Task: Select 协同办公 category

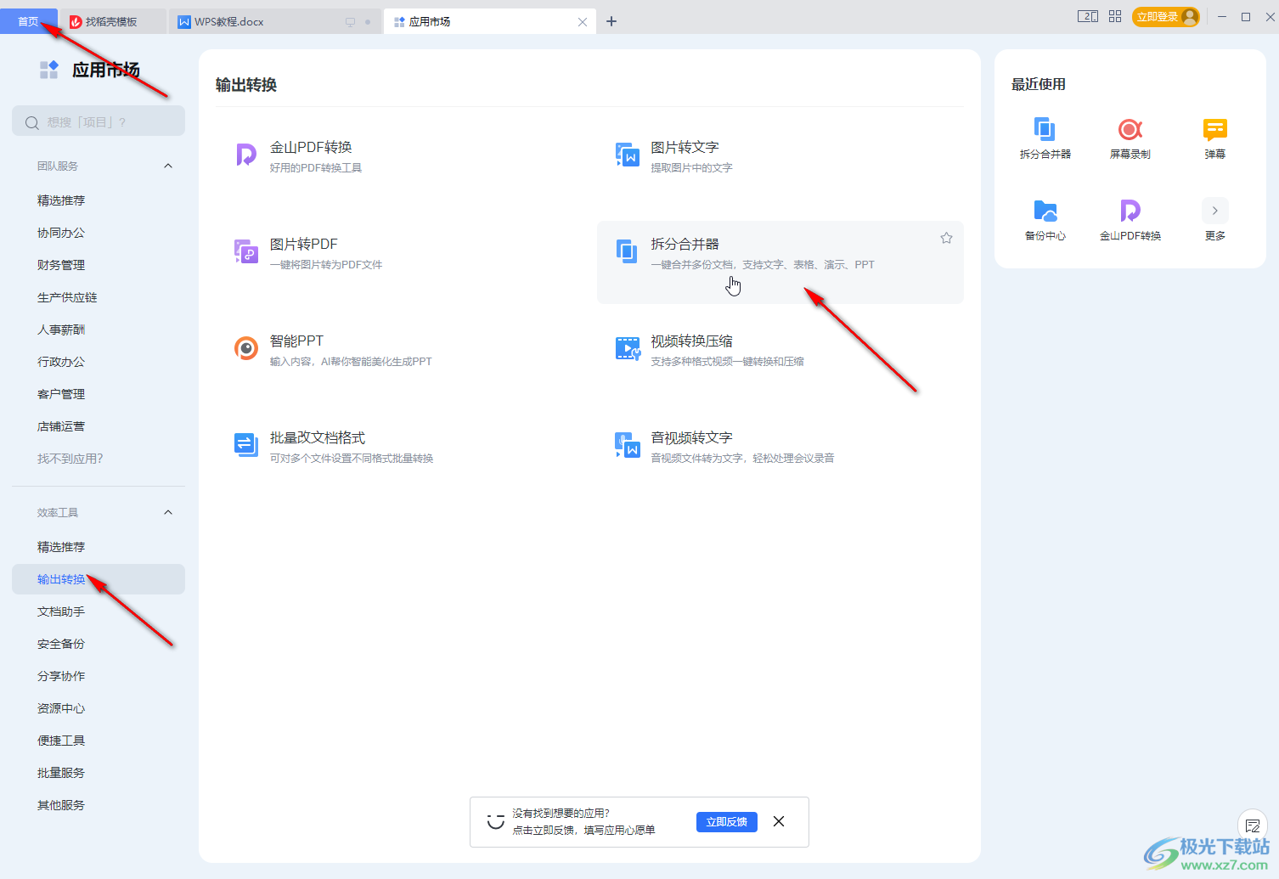Action: click(61, 233)
